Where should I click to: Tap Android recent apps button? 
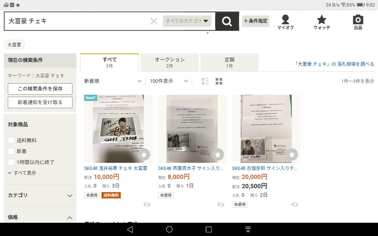(x=209, y=229)
